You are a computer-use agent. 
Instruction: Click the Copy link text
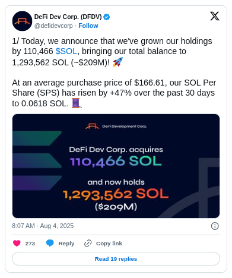[x=109, y=244]
